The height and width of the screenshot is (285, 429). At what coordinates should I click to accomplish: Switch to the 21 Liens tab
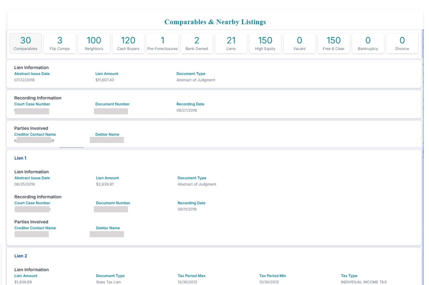231,43
